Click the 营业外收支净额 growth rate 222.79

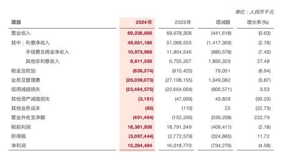point(262,117)
